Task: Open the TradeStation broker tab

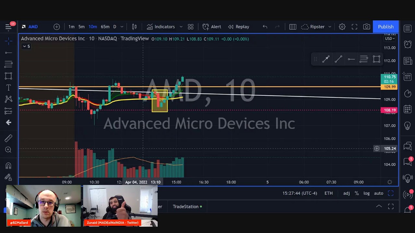Action: (x=187, y=206)
